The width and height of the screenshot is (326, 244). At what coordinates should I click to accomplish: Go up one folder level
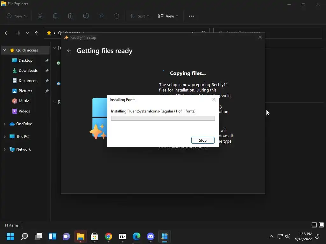[37, 33]
